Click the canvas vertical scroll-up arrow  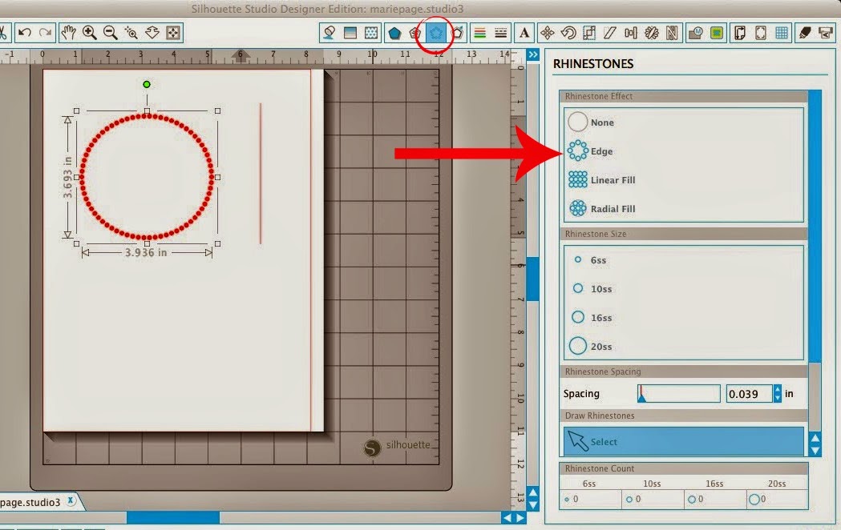[x=533, y=492]
